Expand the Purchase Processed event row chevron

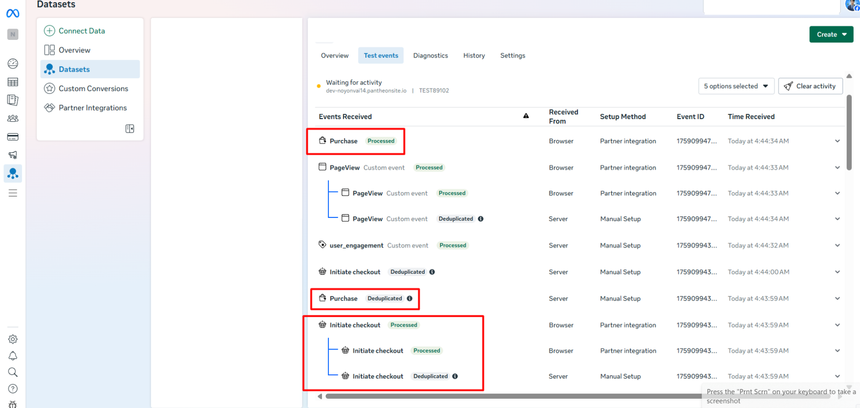837,141
